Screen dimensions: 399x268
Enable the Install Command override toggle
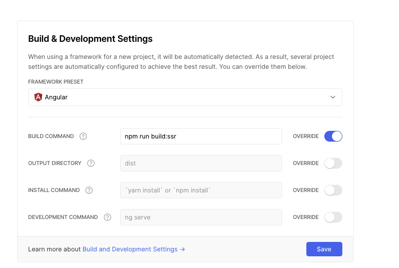point(333,190)
